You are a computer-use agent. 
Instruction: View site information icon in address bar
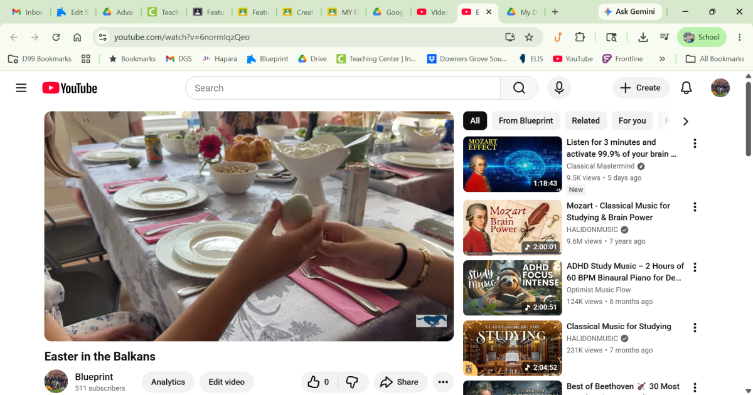click(103, 37)
